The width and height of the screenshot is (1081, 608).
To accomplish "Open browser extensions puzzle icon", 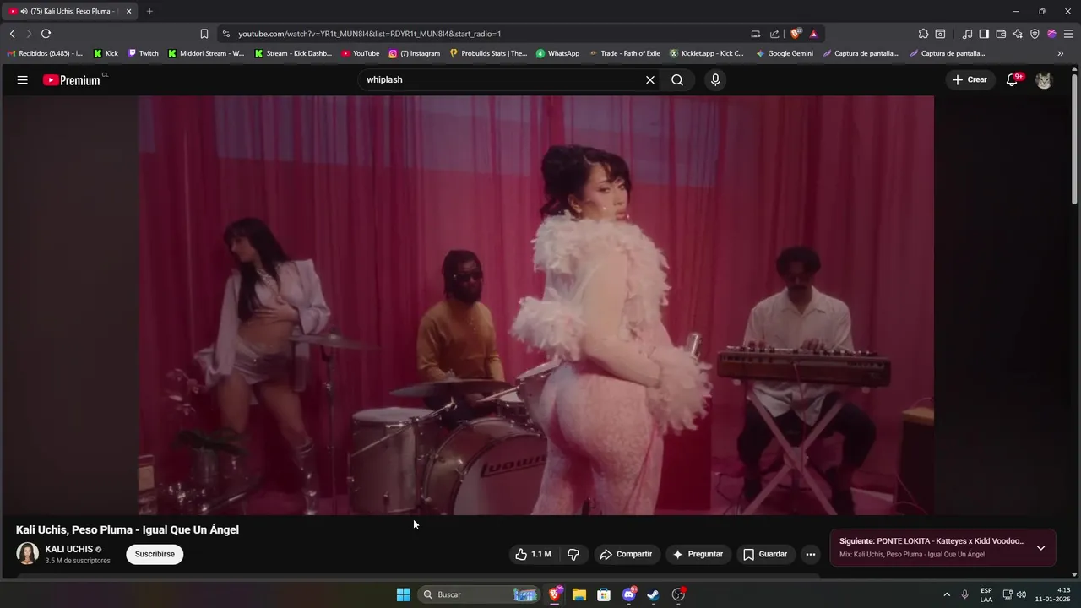I will click(923, 34).
